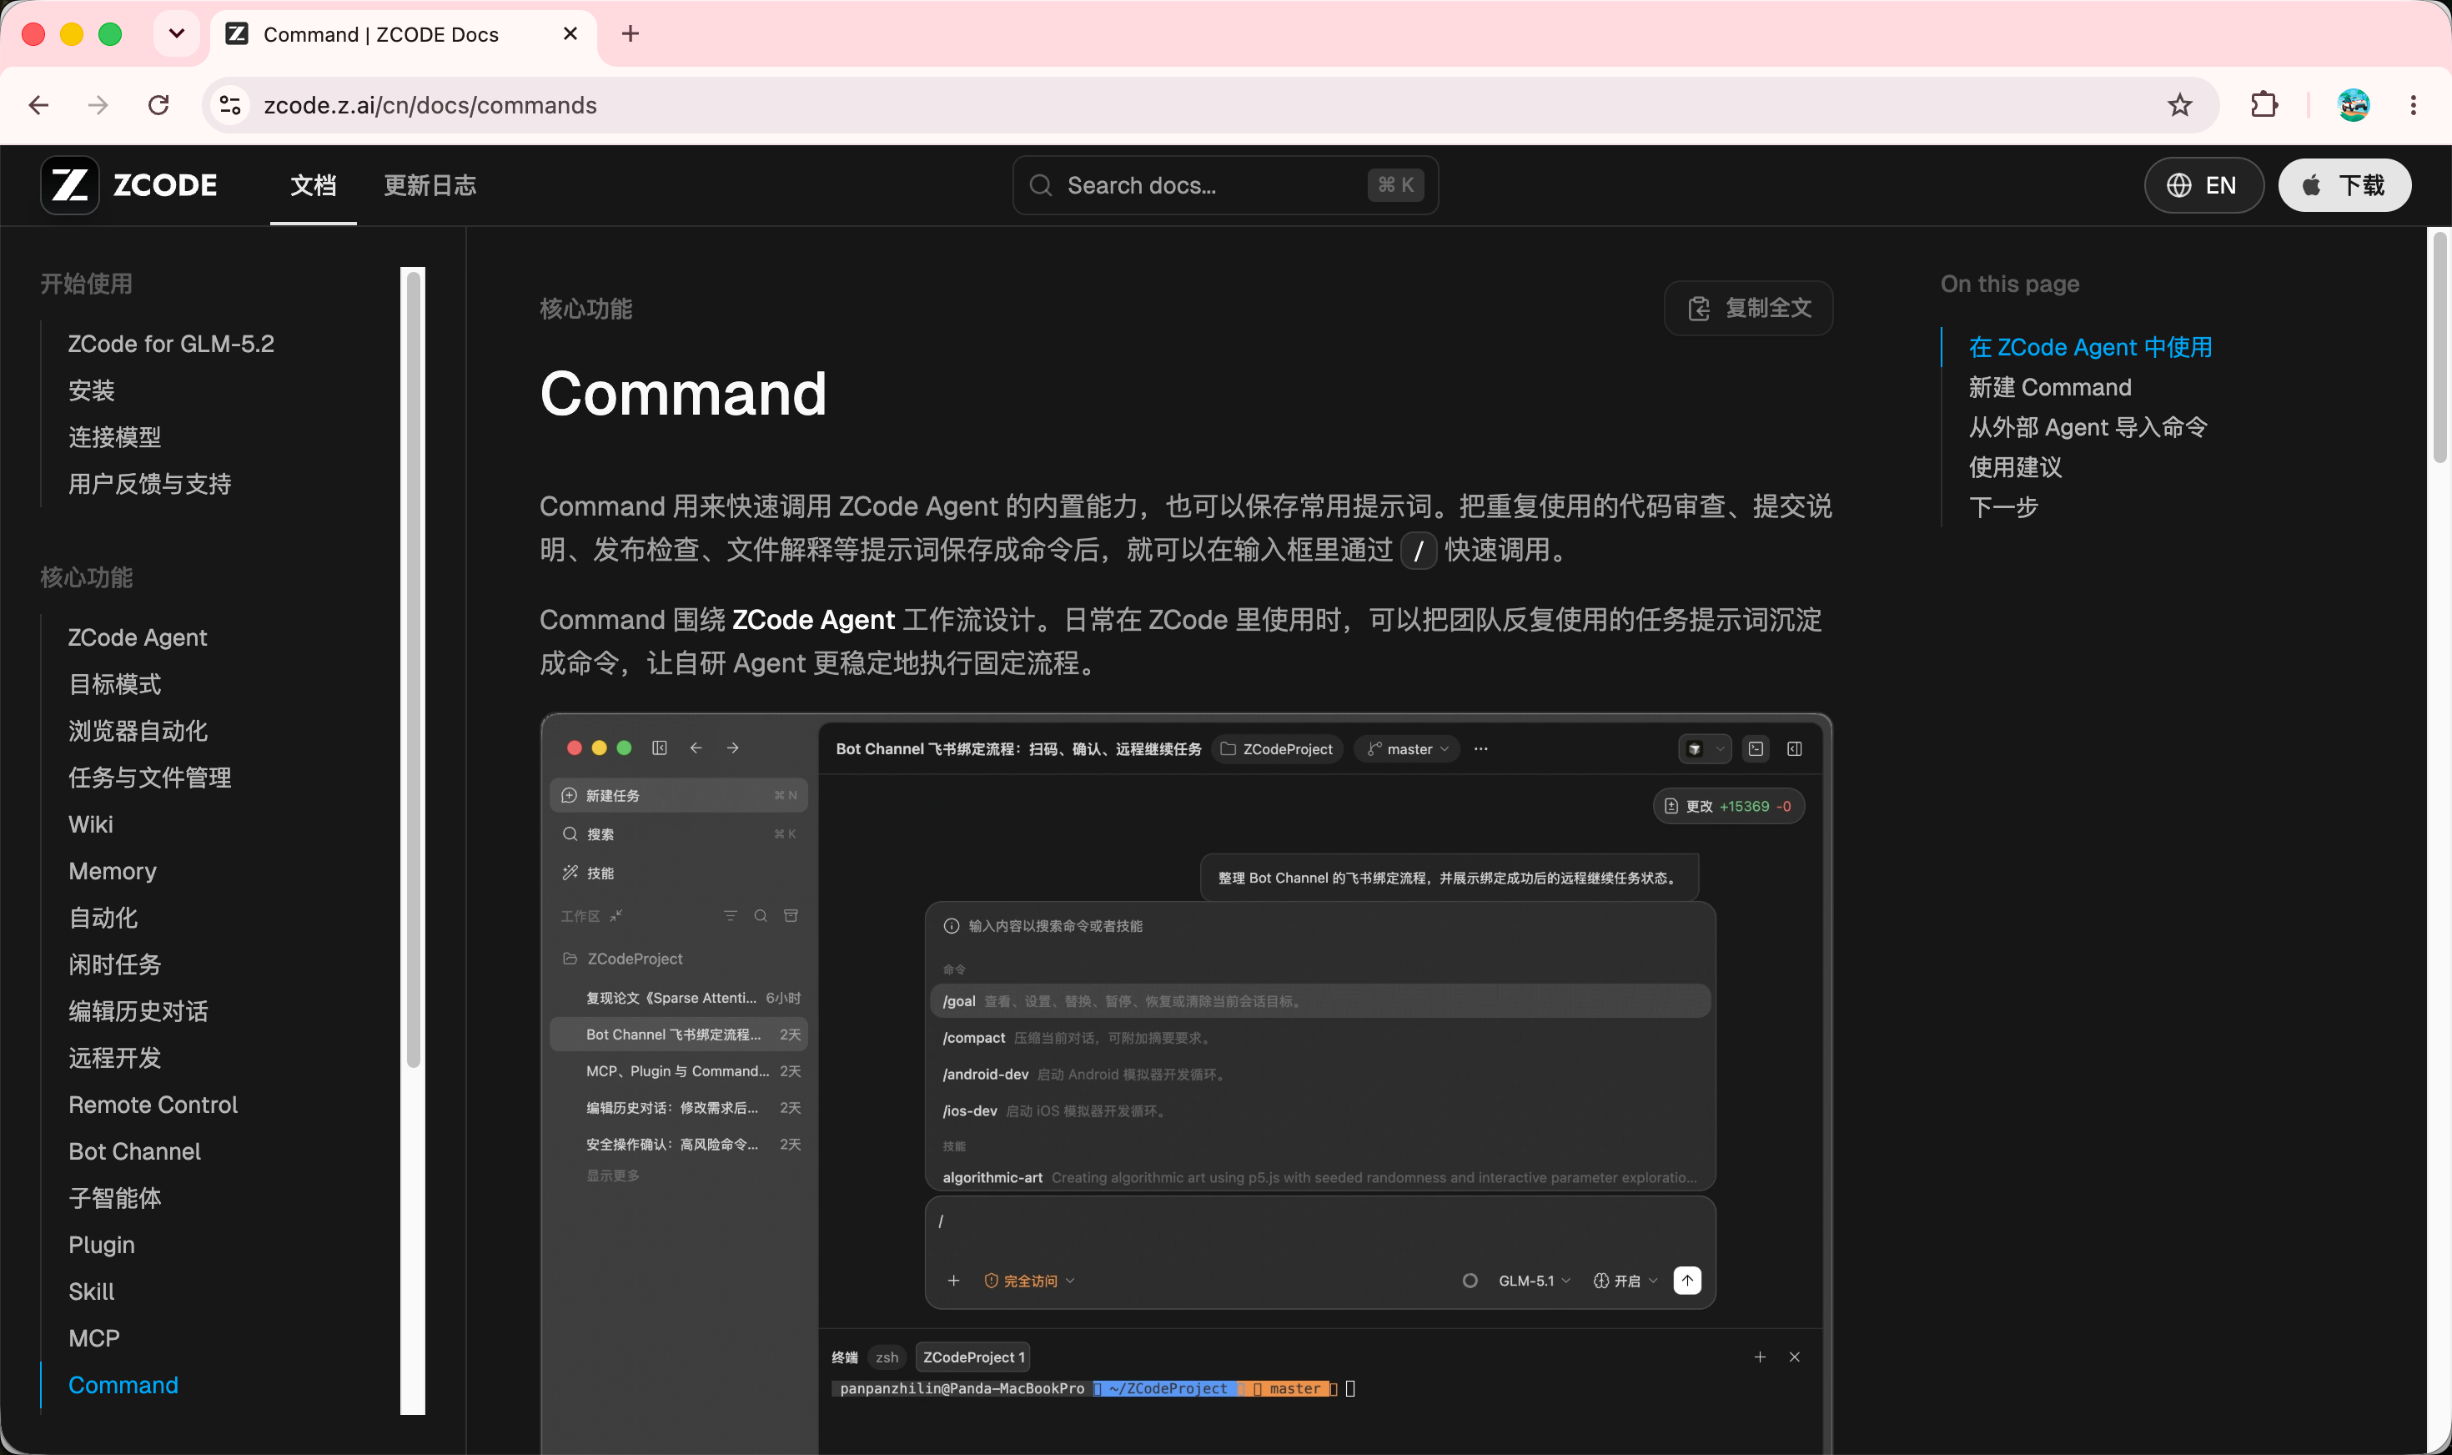Open the 浏览器自动化 docs page
This screenshot has width=2452, height=1455.
coord(138,731)
